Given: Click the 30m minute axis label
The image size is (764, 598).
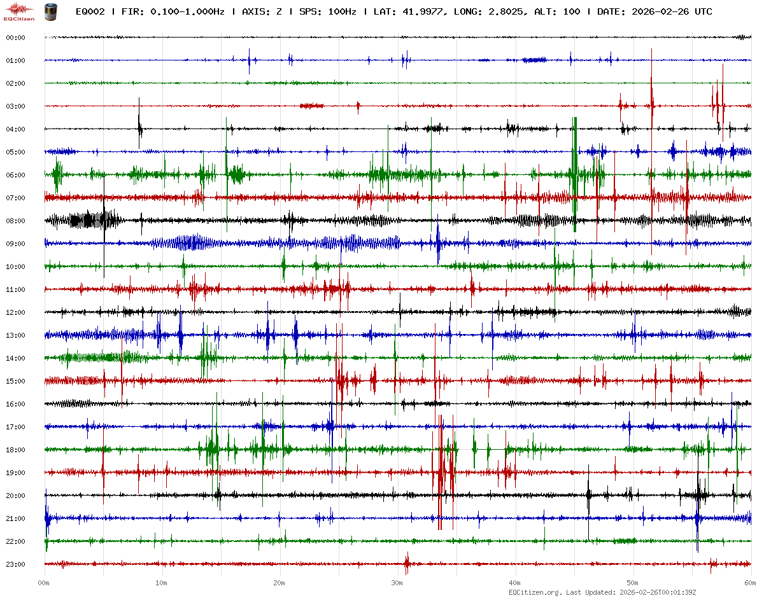Looking at the screenshot, I should pyautogui.click(x=397, y=583).
